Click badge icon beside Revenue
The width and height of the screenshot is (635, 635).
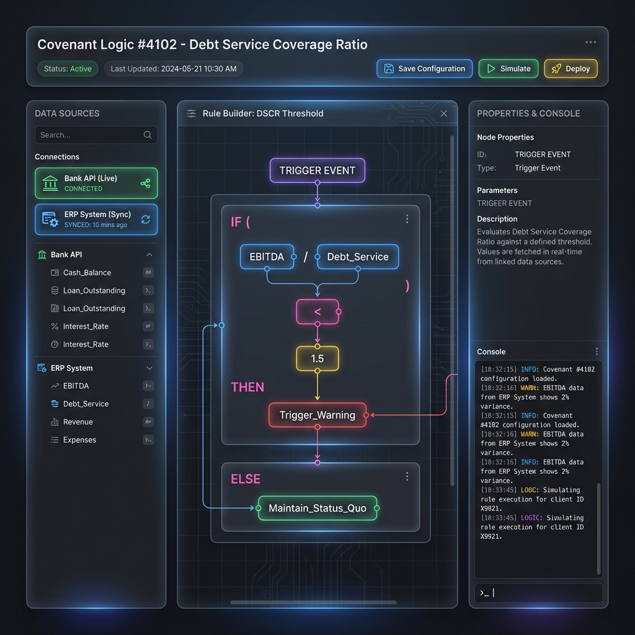click(148, 422)
